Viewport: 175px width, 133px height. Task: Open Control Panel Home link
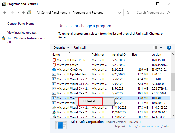(21, 24)
